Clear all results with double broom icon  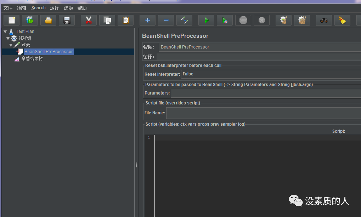tap(302, 20)
